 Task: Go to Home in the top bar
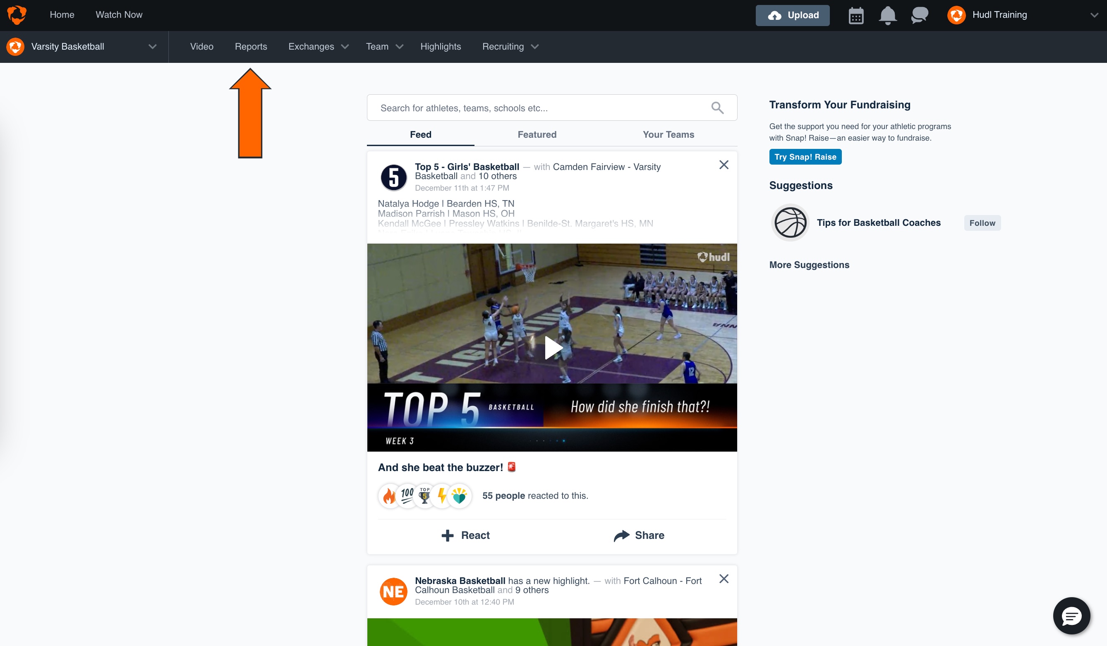(62, 14)
